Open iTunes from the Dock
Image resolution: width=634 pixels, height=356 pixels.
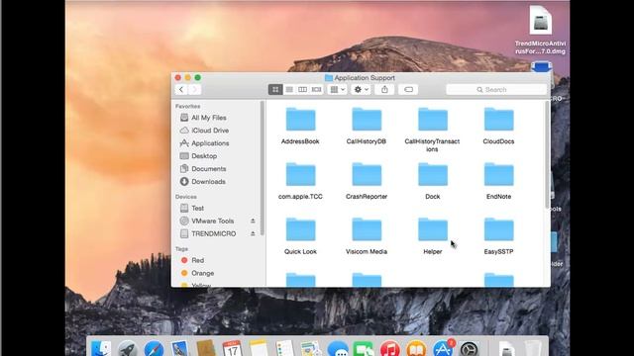click(x=389, y=348)
